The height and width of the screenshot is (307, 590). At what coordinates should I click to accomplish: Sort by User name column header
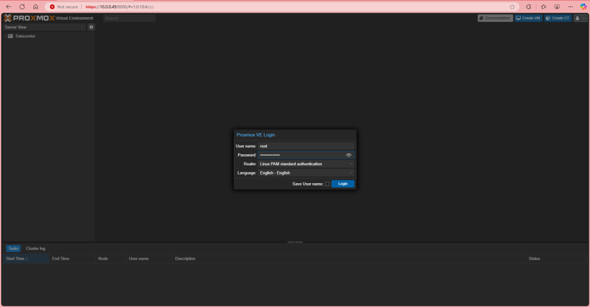[x=149, y=259]
